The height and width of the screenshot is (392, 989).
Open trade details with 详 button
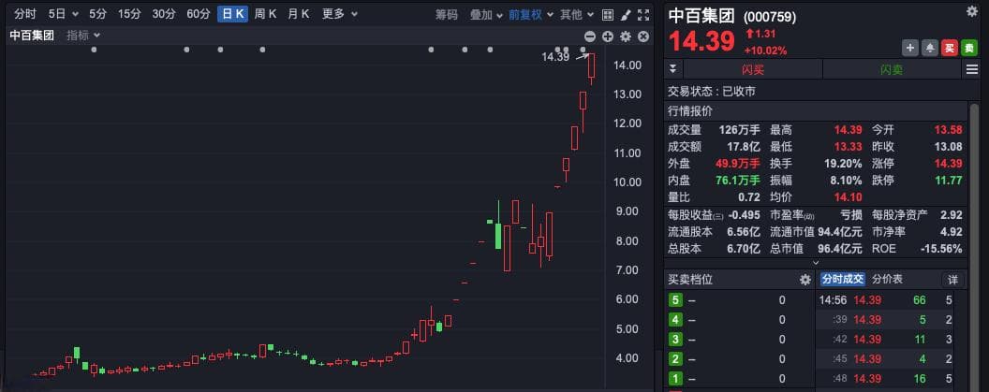click(x=953, y=280)
